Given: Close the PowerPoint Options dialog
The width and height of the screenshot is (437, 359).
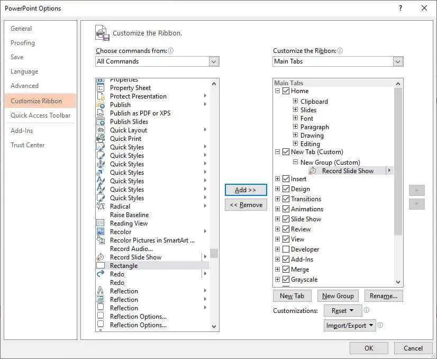Looking at the screenshot, I should (x=424, y=8).
